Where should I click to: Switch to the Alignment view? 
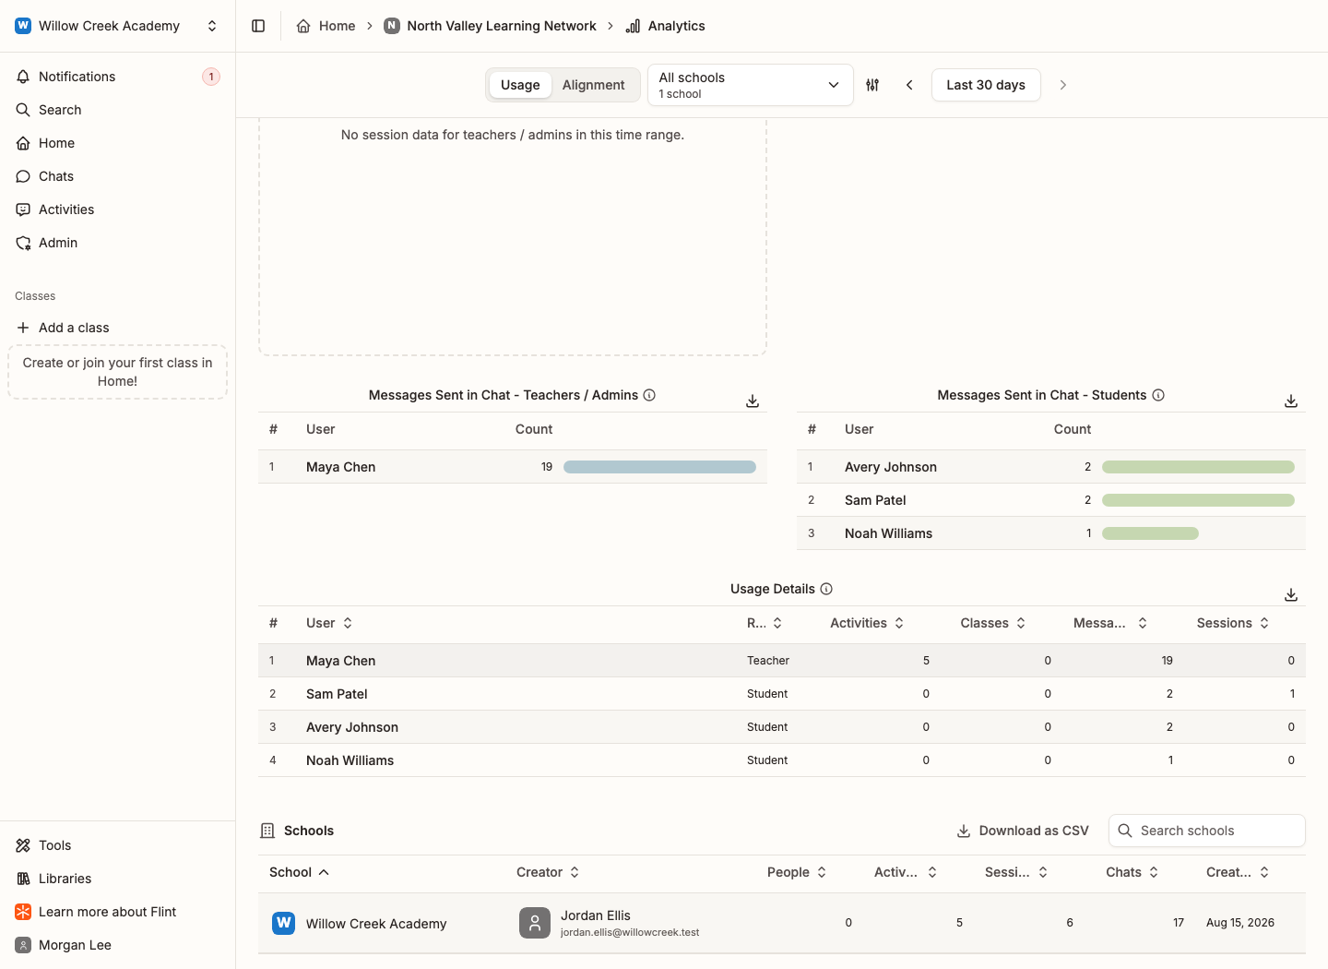pos(593,85)
